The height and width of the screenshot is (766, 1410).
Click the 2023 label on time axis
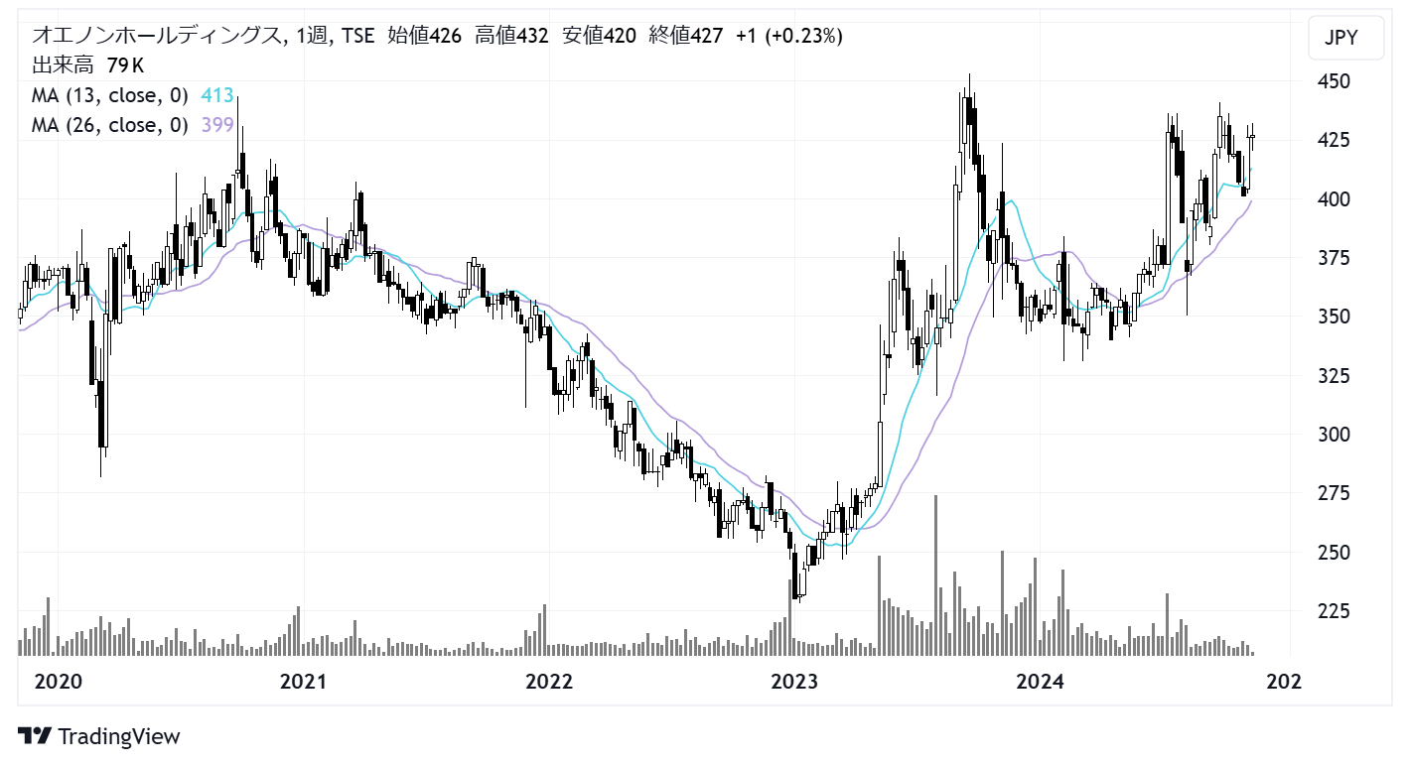coord(795,682)
